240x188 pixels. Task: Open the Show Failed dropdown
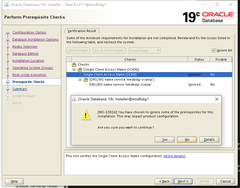pyautogui.click(x=144, y=51)
